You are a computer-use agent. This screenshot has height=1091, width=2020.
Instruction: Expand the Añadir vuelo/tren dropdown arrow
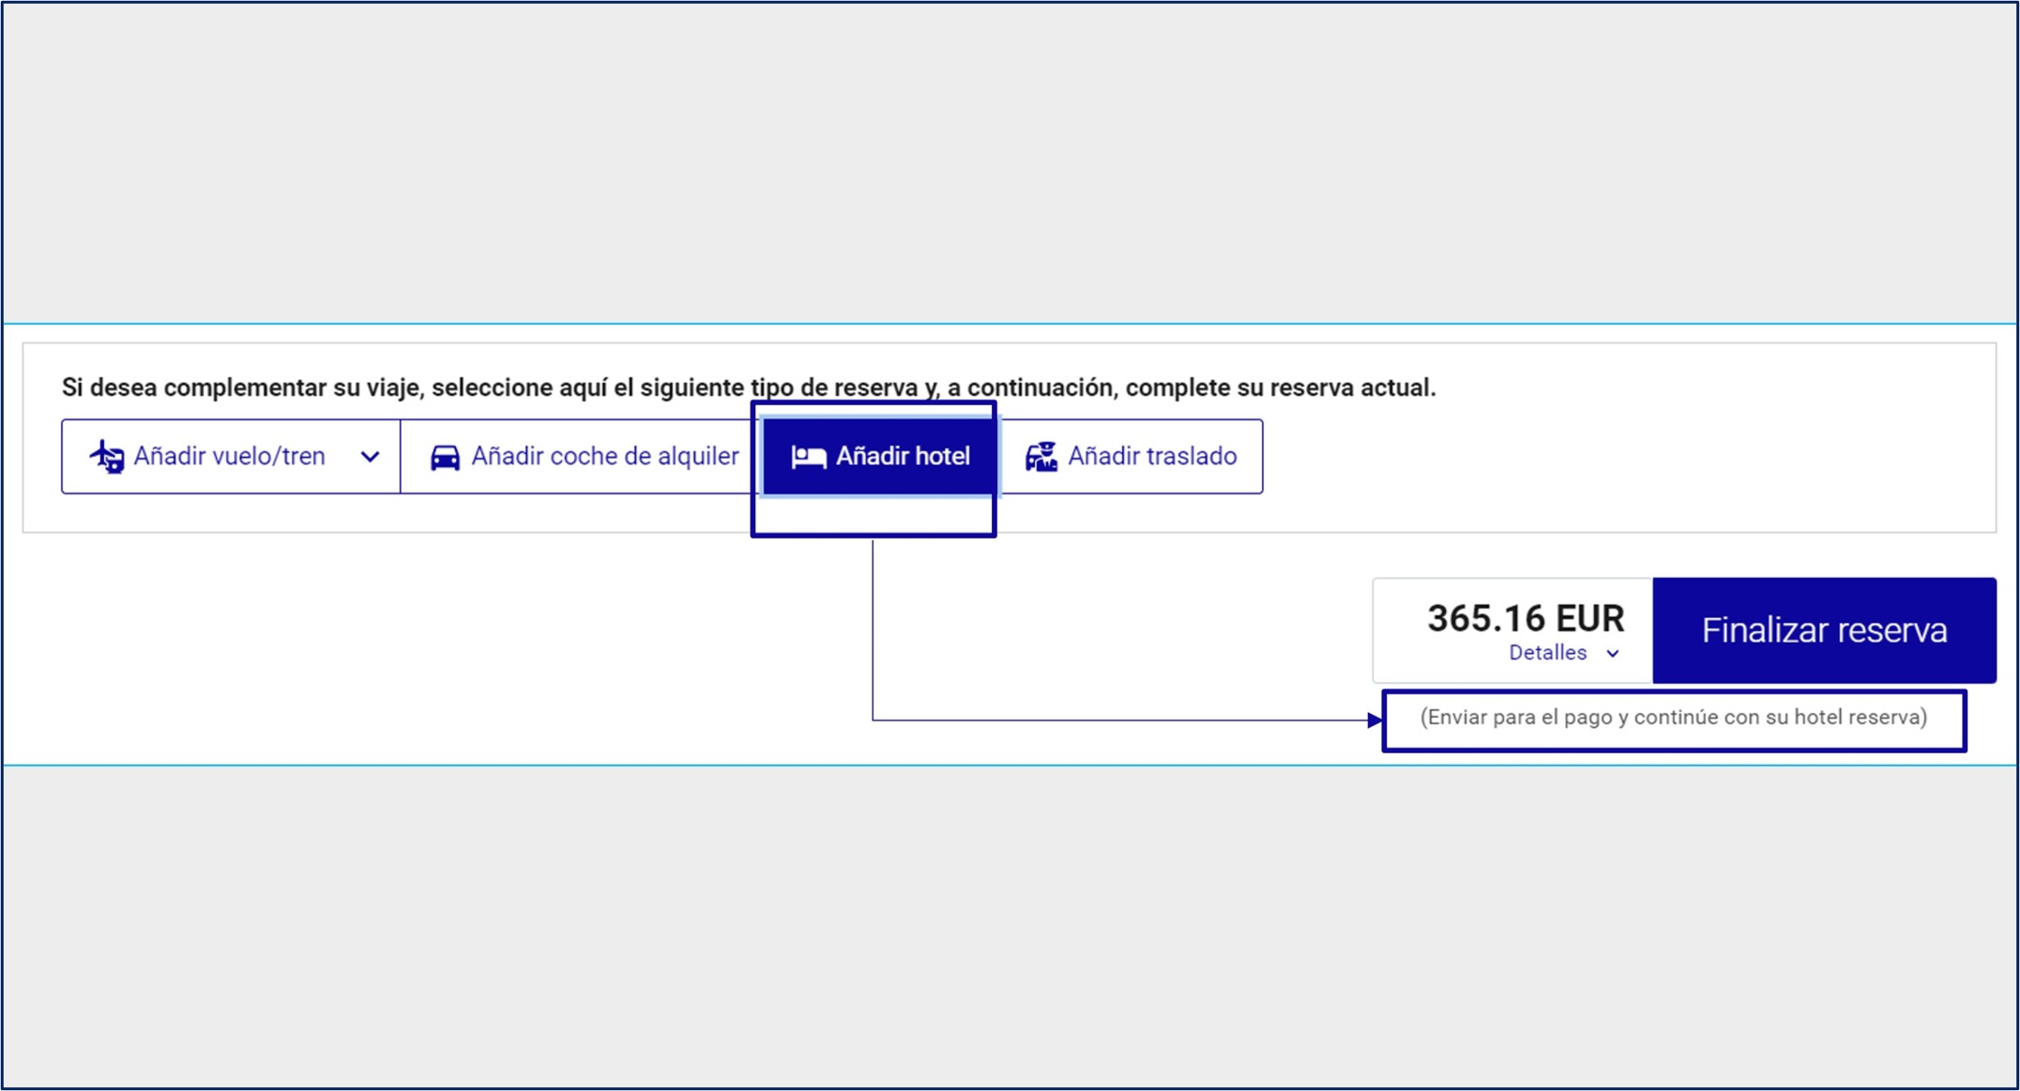(x=370, y=457)
